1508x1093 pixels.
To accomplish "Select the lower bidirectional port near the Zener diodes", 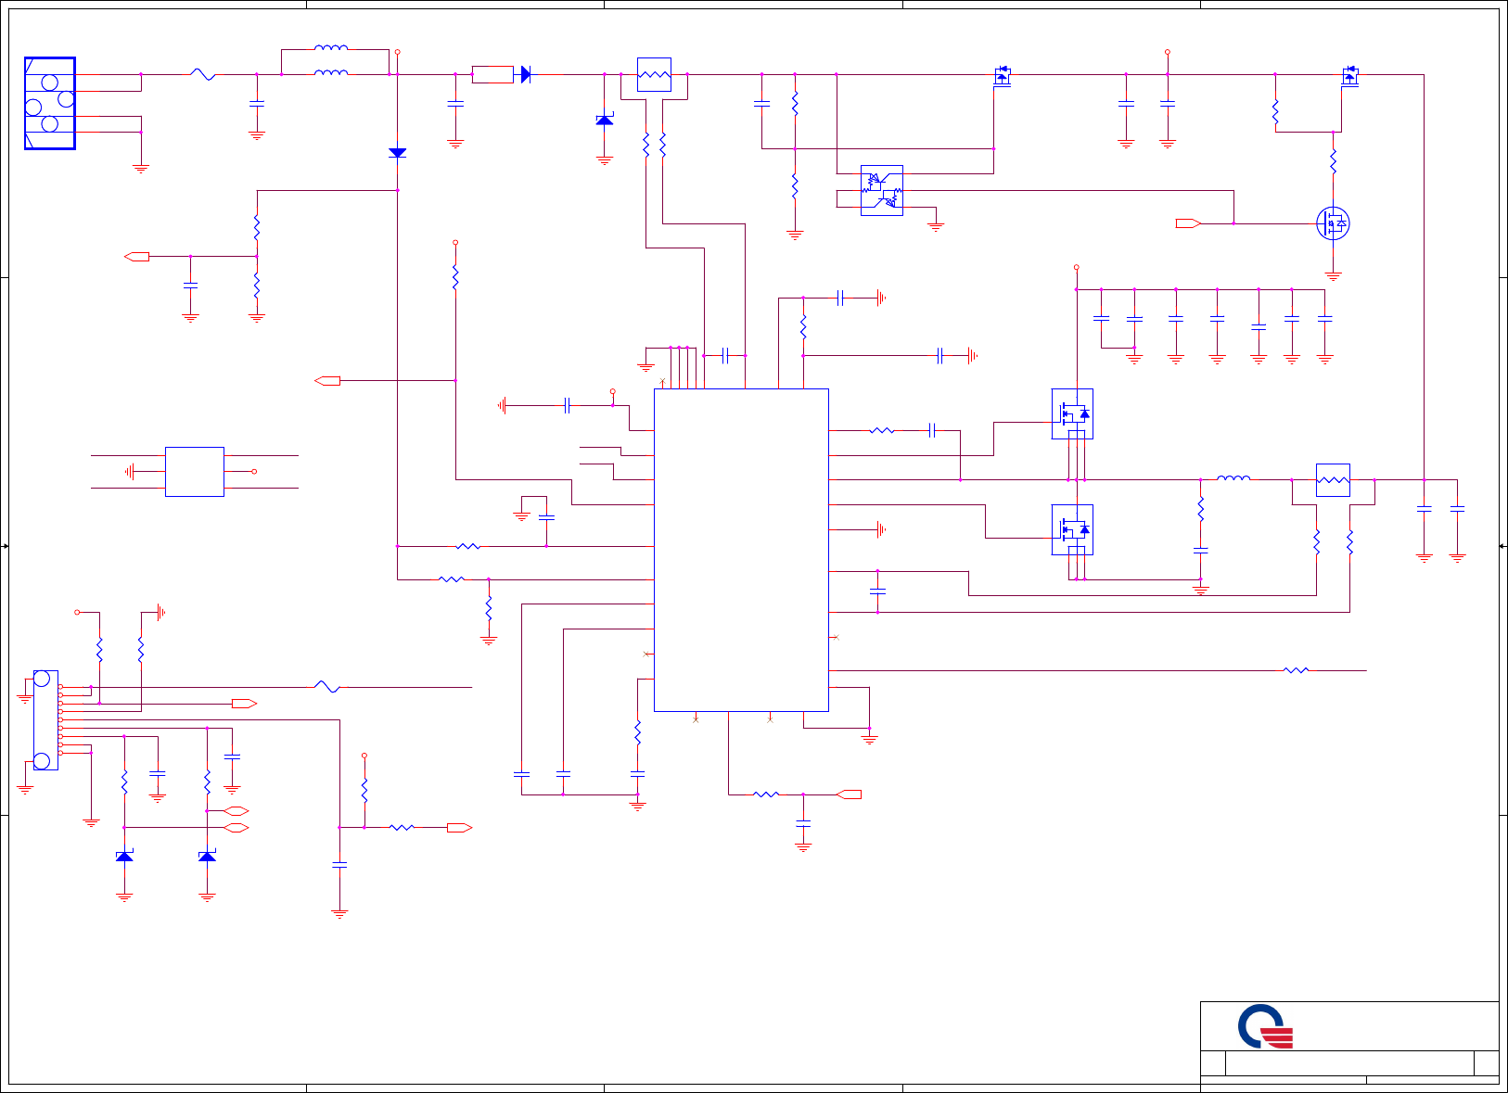I will pos(236,827).
